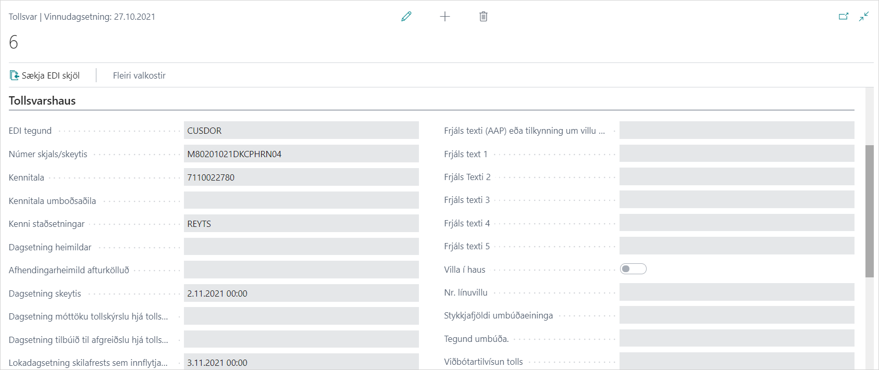Click the trash can delete icon
Viewport: 879px width, 370px height.
pos(484,17)
